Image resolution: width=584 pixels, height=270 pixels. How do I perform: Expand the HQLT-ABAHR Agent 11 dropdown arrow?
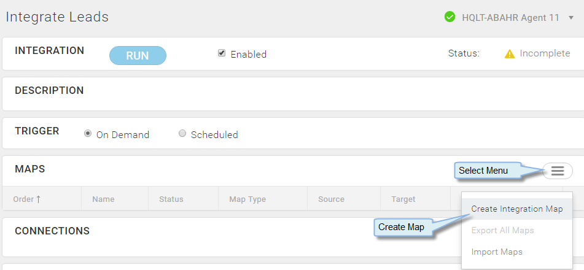(x=571, y=18)
